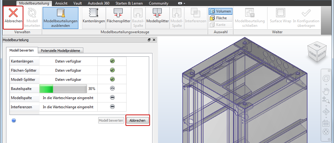Click Interferenzen 'In die Warteschlange eingereiht' text
The image size is (334, 143).
tap(68, 107)
